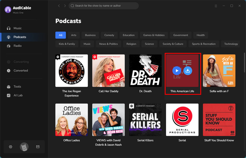This screenshot has height=158, width=246.
Task: Filter podcasts by Education
Action: point(129,35)
